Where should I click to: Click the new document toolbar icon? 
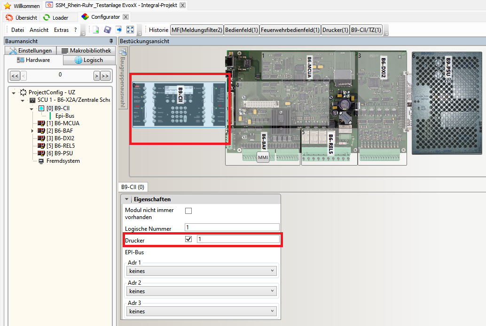point(96,30)
